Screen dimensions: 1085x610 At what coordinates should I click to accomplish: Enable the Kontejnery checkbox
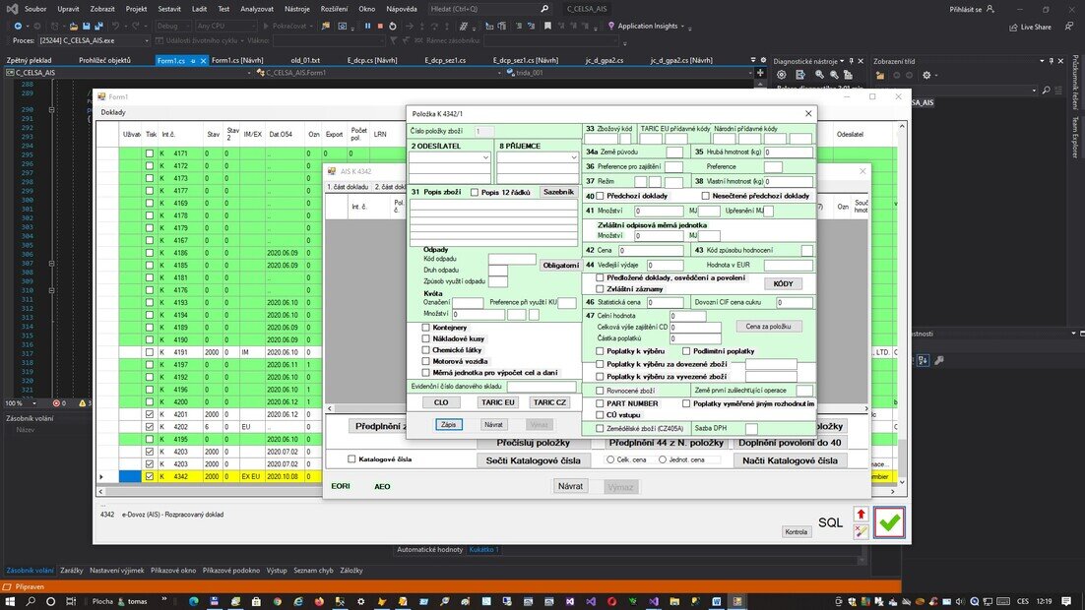pyautogui.click(x=426, y=327)
